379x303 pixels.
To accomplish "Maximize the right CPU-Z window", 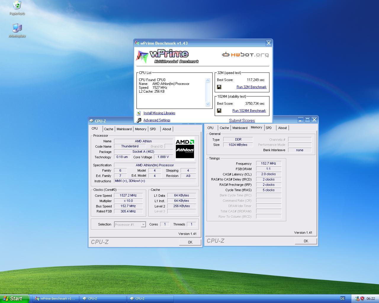I will click(x=307, y=120).
